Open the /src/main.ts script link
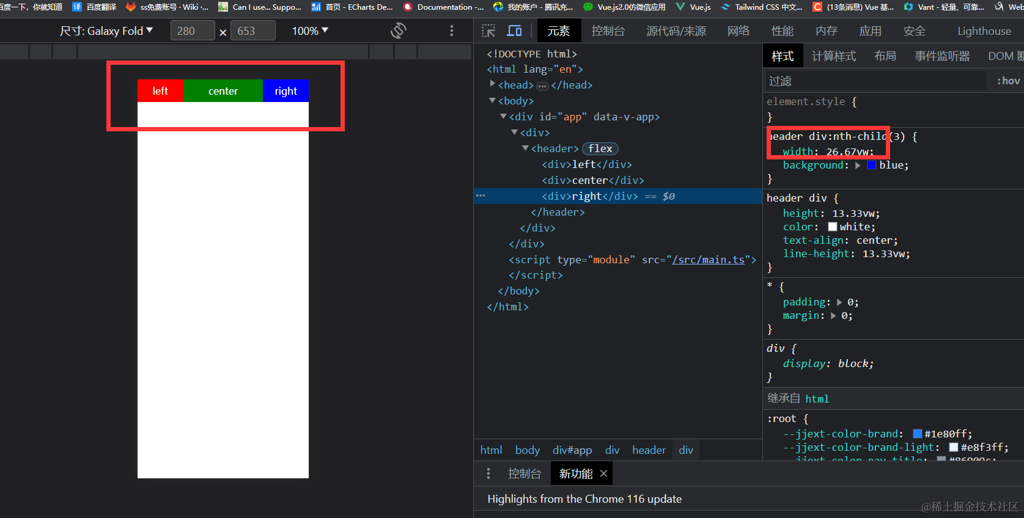The width and height of the screenshot is (1024, 518). [x=709, y=260]
